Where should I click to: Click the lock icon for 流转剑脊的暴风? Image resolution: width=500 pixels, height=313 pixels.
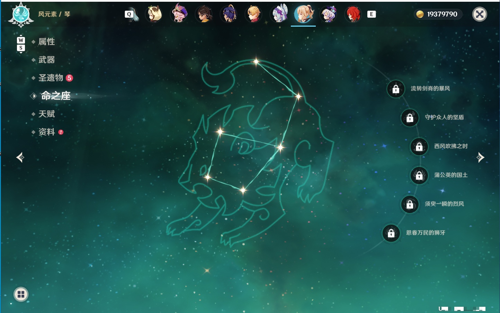[396, 89]
